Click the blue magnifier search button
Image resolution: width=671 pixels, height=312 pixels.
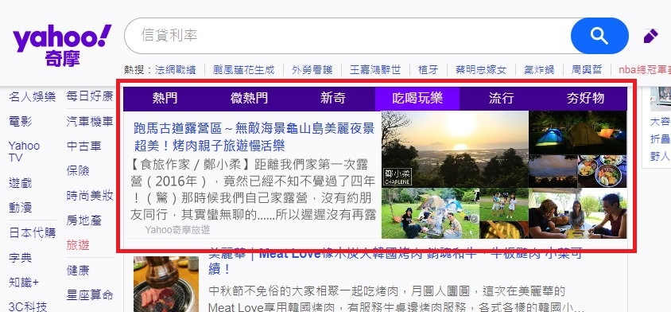pos(599,36)
